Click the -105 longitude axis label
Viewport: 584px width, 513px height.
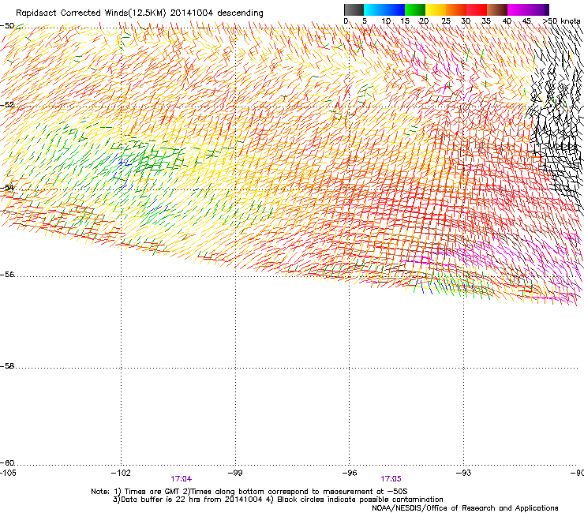coord(8,473)
